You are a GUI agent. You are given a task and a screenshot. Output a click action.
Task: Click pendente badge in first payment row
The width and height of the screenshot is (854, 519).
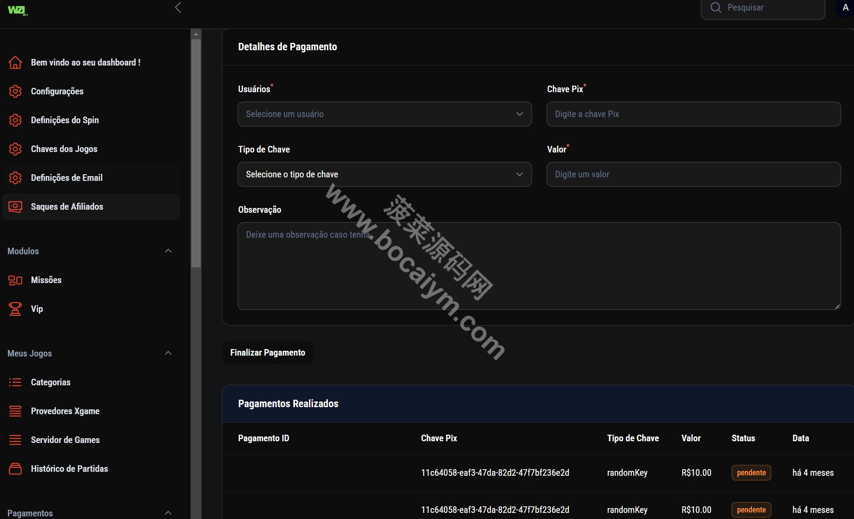[751, 473]
